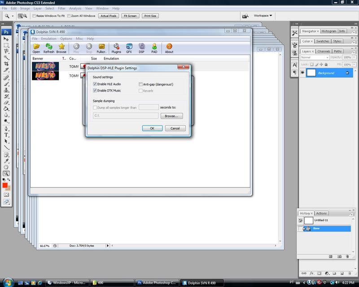Choose the Clone Stamp tool
The height and width of the screenshot is (287, 359).
point(6,90)
